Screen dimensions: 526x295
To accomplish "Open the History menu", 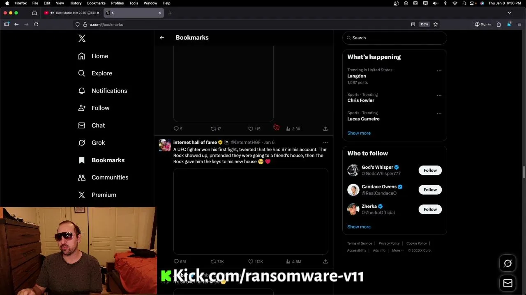I will point(75,3).
